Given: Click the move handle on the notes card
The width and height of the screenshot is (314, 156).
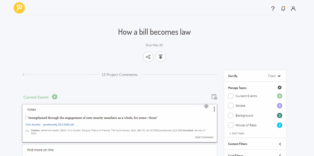Looking at the screenshot, I should coord(206,106).
